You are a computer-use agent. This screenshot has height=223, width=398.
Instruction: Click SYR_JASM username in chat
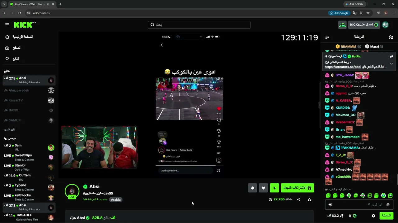point(344,75)
